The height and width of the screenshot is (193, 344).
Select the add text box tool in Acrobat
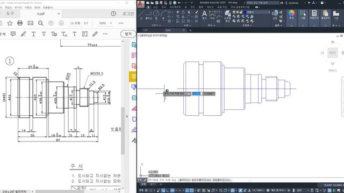point(85,34)
